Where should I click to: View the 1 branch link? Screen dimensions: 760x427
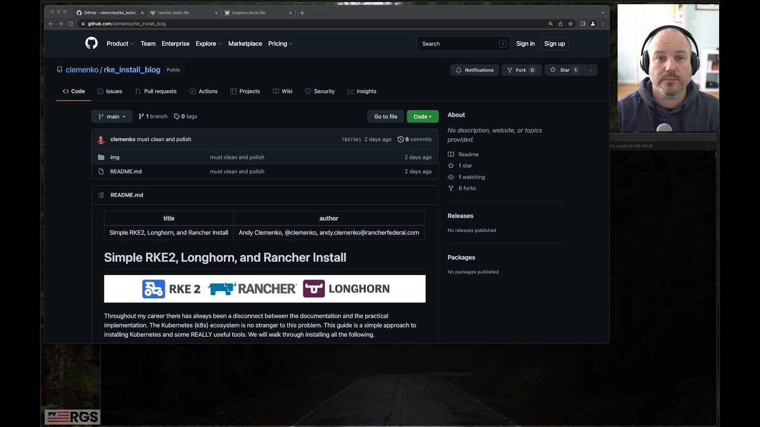tap(153, 116)
